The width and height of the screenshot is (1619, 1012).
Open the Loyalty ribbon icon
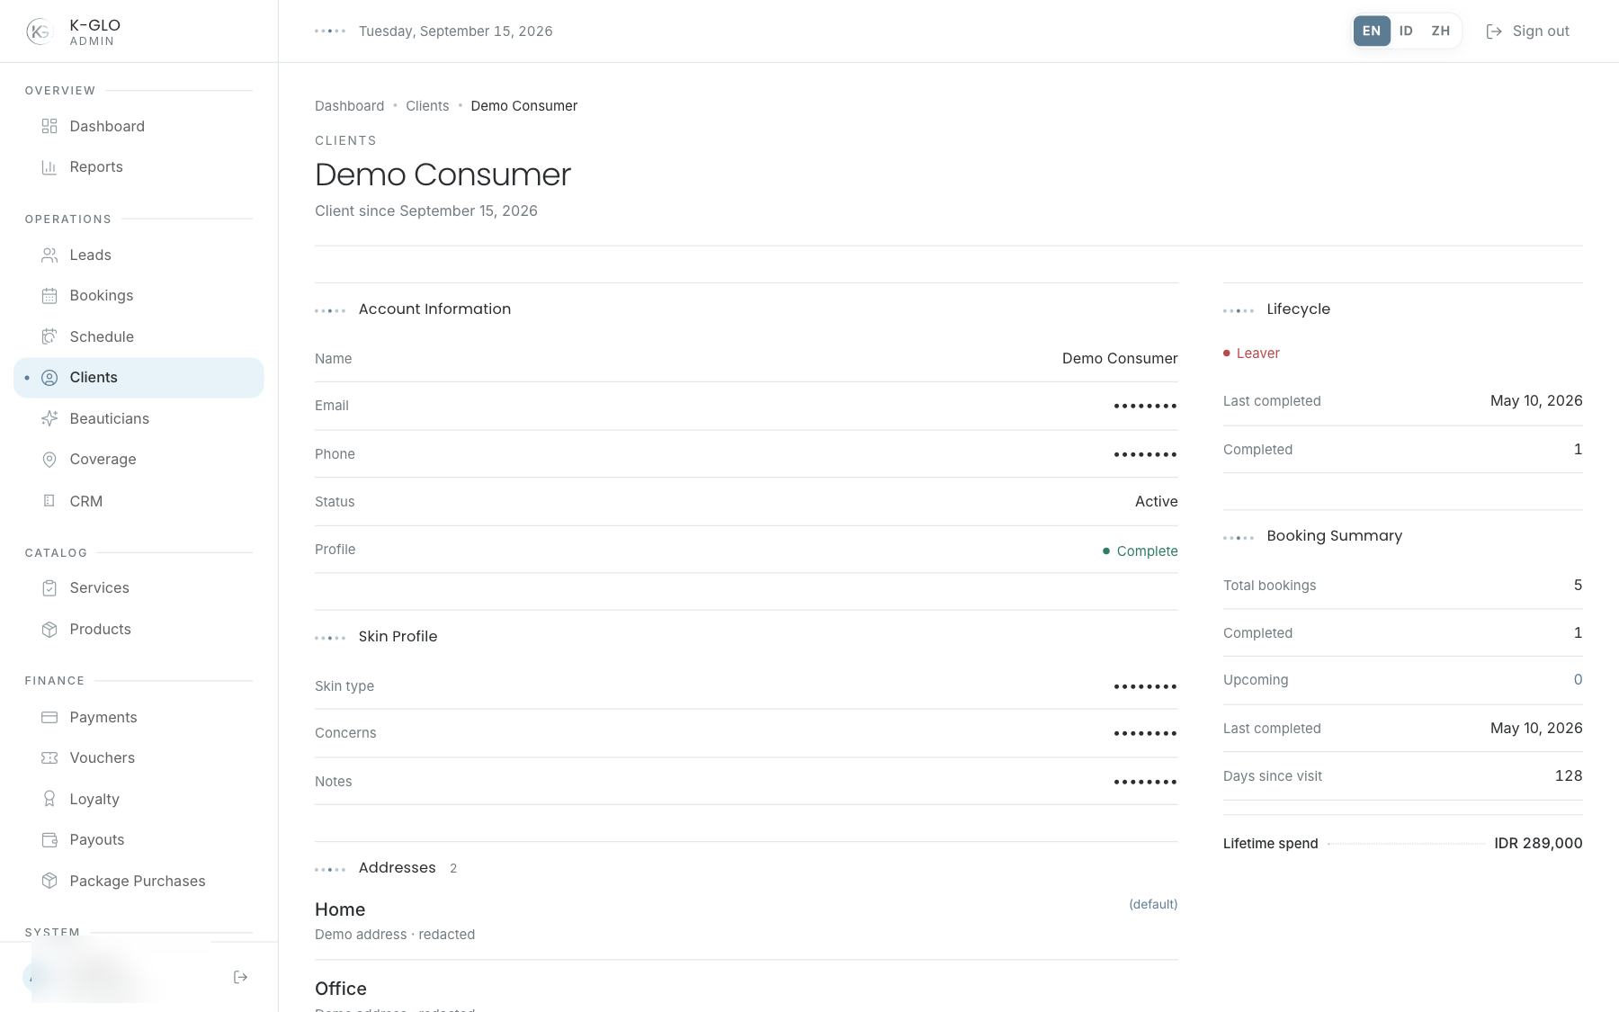[49, 799]
